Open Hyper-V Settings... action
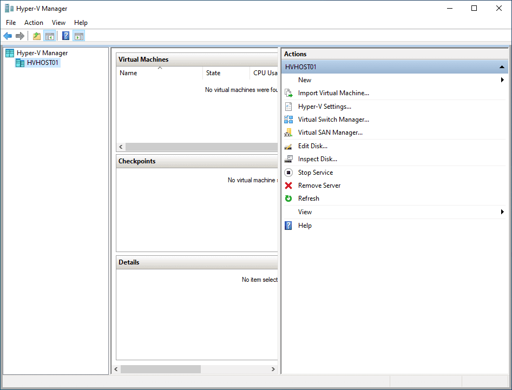Image resolution: width=512 pixels, height=390 pixels. point(325,107)
